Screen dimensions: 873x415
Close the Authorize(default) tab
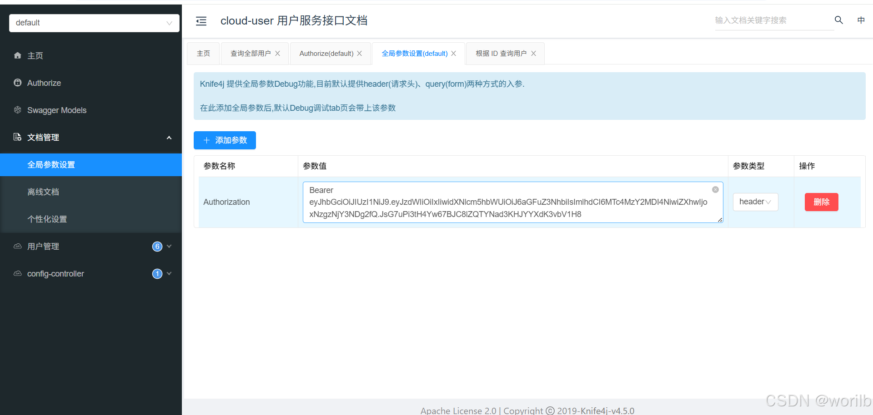[359, 54]
